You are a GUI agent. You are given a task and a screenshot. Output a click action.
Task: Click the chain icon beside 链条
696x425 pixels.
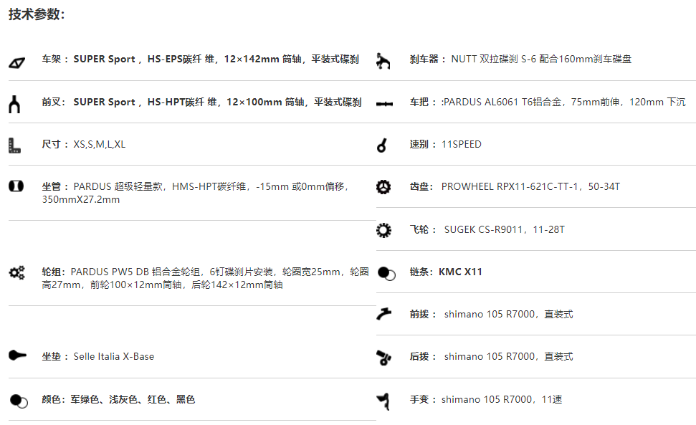(386, 274)
